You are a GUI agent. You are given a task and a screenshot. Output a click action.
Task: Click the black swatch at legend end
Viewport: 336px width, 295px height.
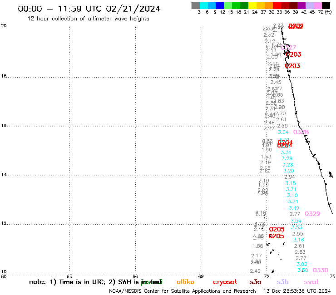326,5
